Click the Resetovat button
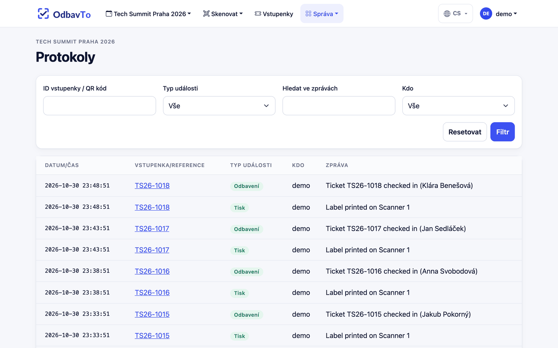The width and height of the screenshot is (558, 348). [465, 132]
